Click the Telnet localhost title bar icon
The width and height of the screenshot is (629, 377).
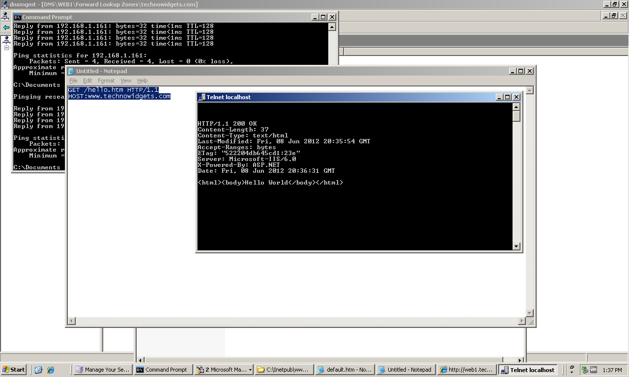click(201, 97)
